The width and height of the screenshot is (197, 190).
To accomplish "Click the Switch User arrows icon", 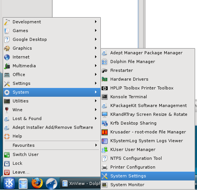I will coord(7,154).
